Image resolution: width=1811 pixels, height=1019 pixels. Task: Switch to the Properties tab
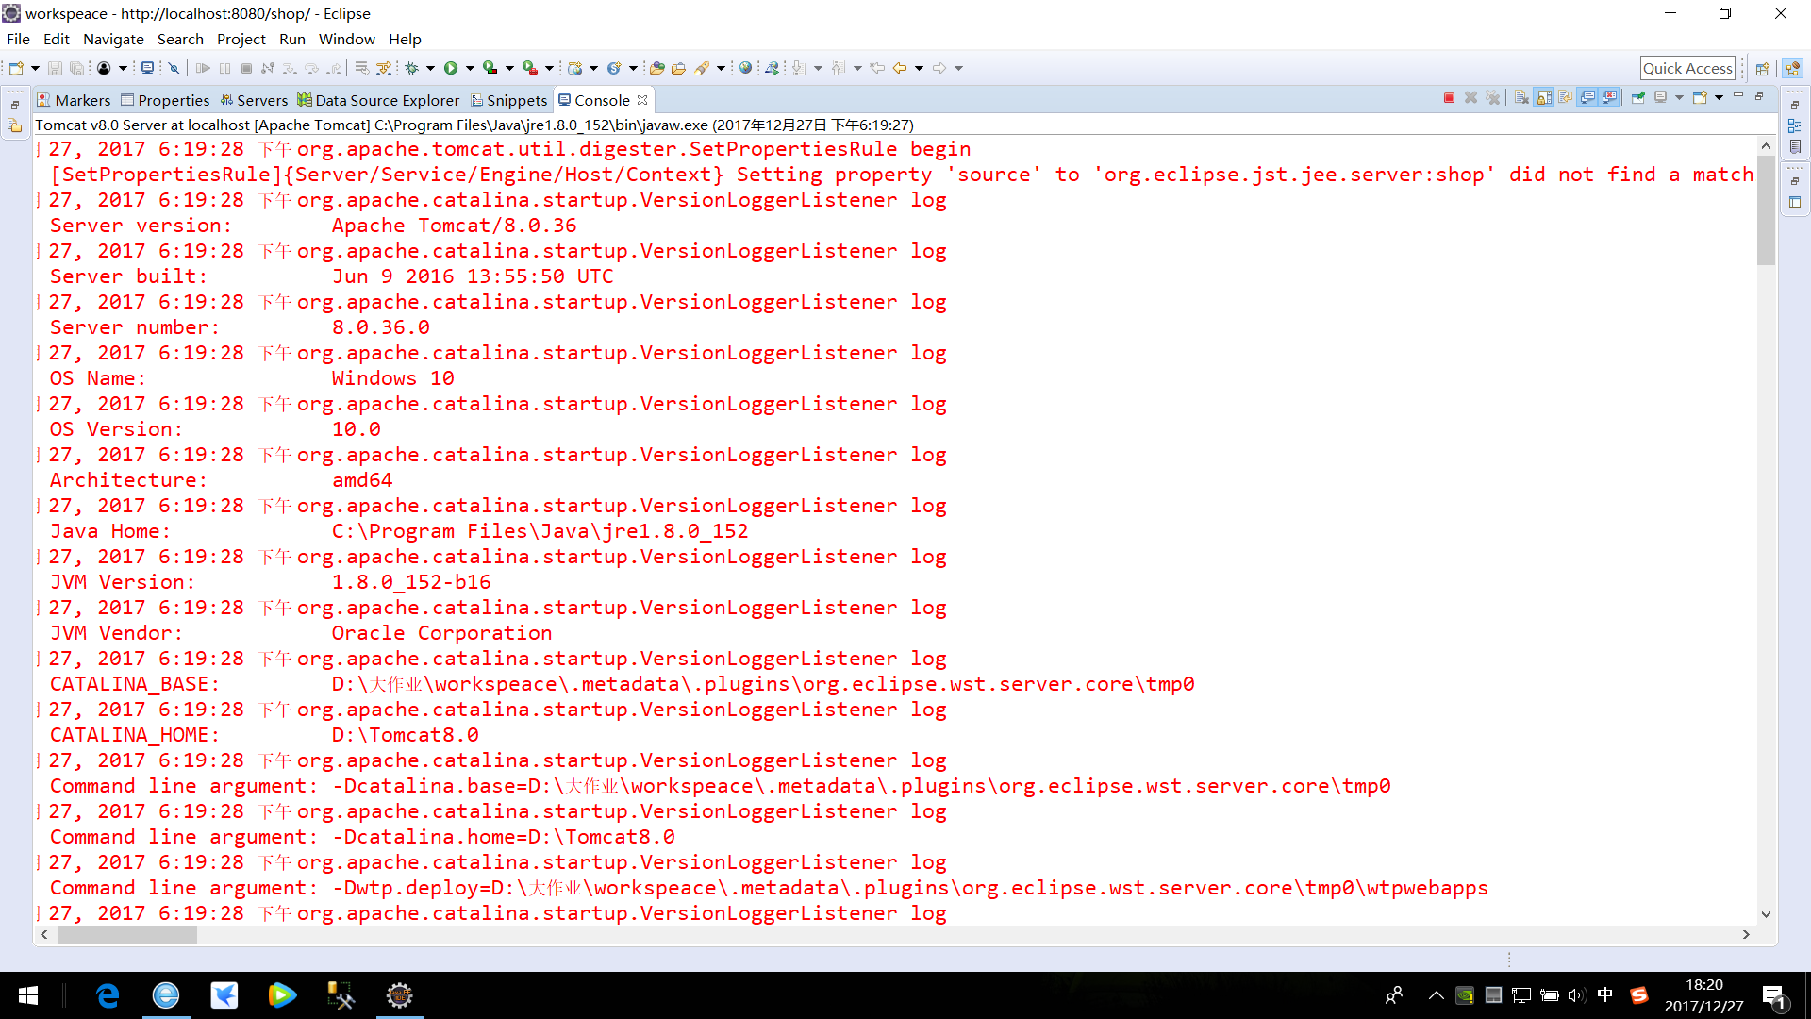pos(165,100)
